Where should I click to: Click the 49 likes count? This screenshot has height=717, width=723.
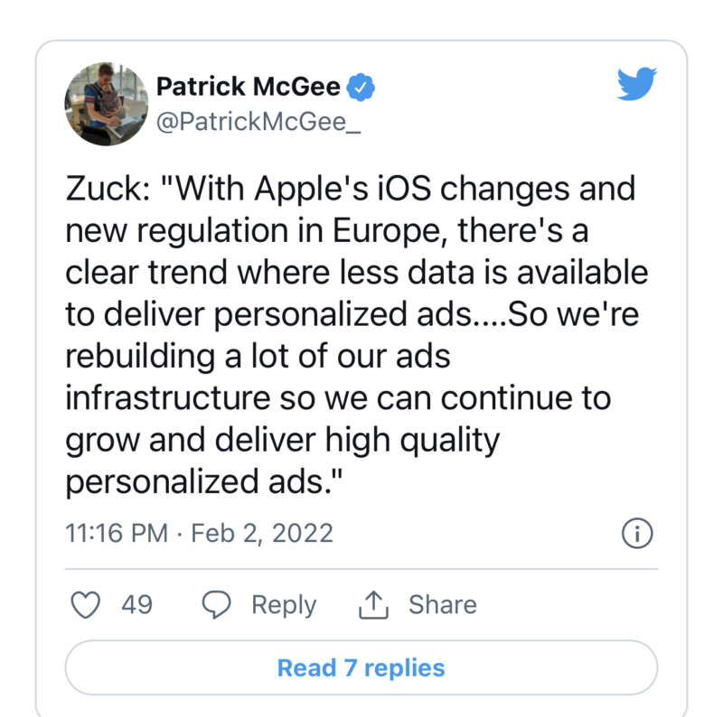(136, 604)
